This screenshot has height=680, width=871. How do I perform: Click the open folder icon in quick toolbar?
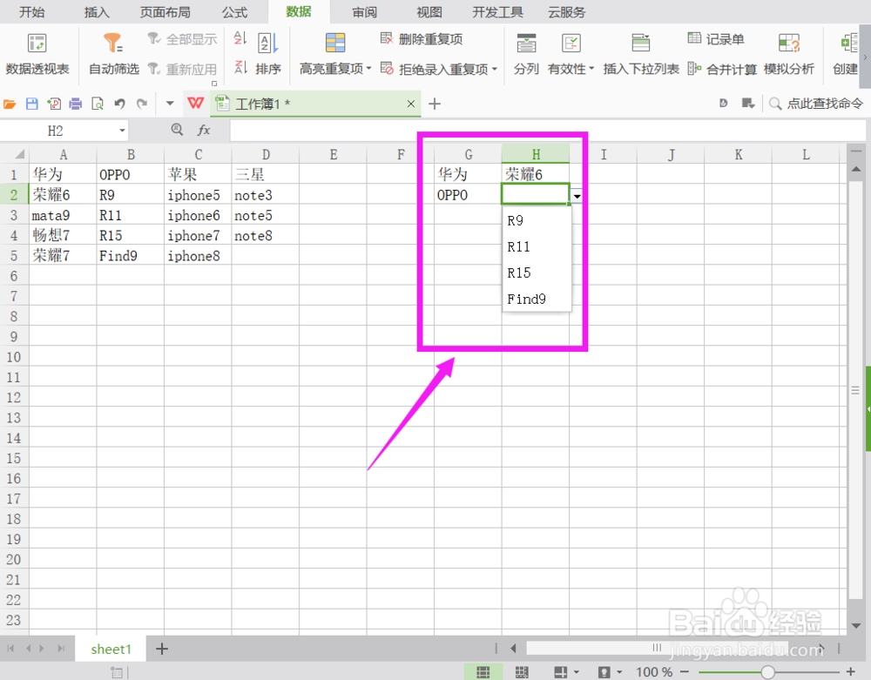click(x=10, y=104)
